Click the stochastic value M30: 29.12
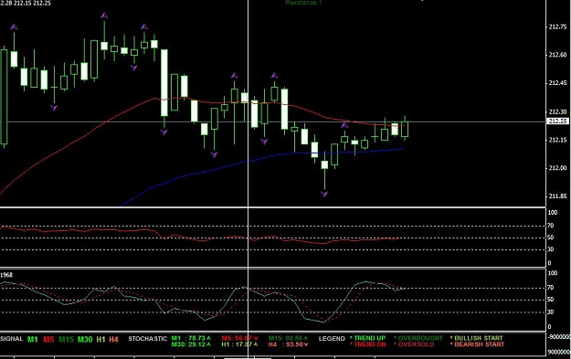Image resolution: width=571 pixels, height=359 pixels. click(191, 344)
